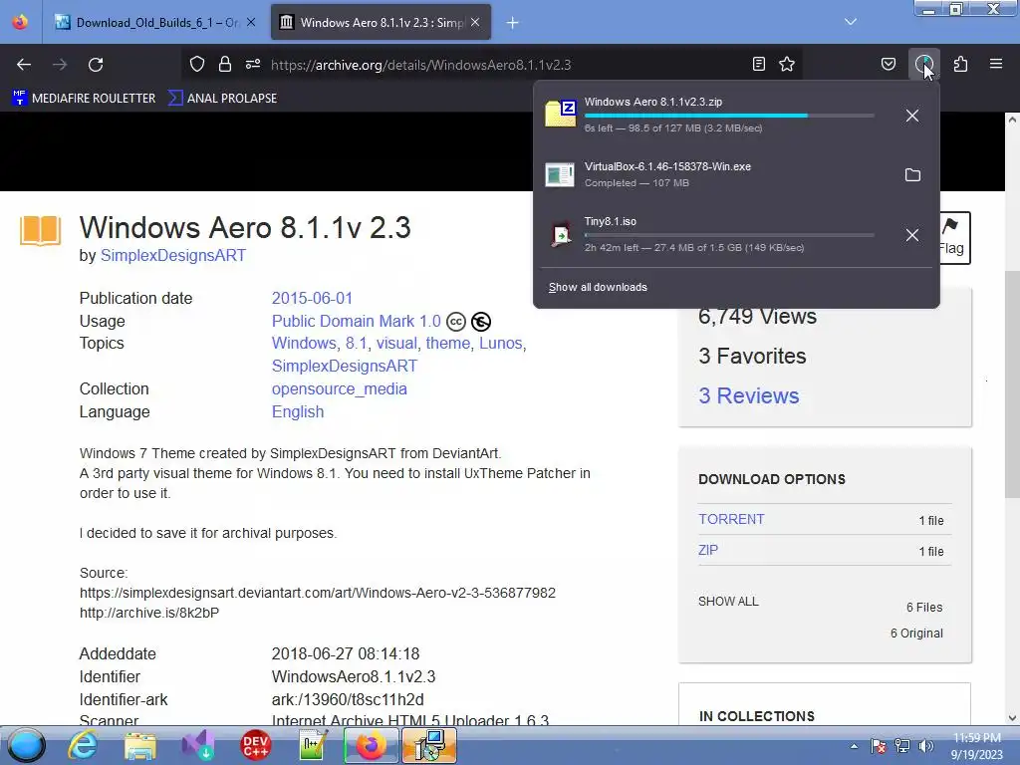The height and width of the screenshot is (765, 1020).
Task: Reload the current page
Action: (x=96, y=65)
